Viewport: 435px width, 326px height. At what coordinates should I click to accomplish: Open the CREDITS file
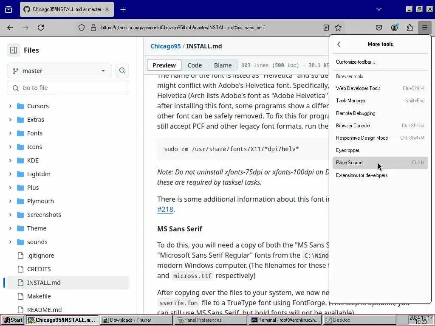pos(39,269)
